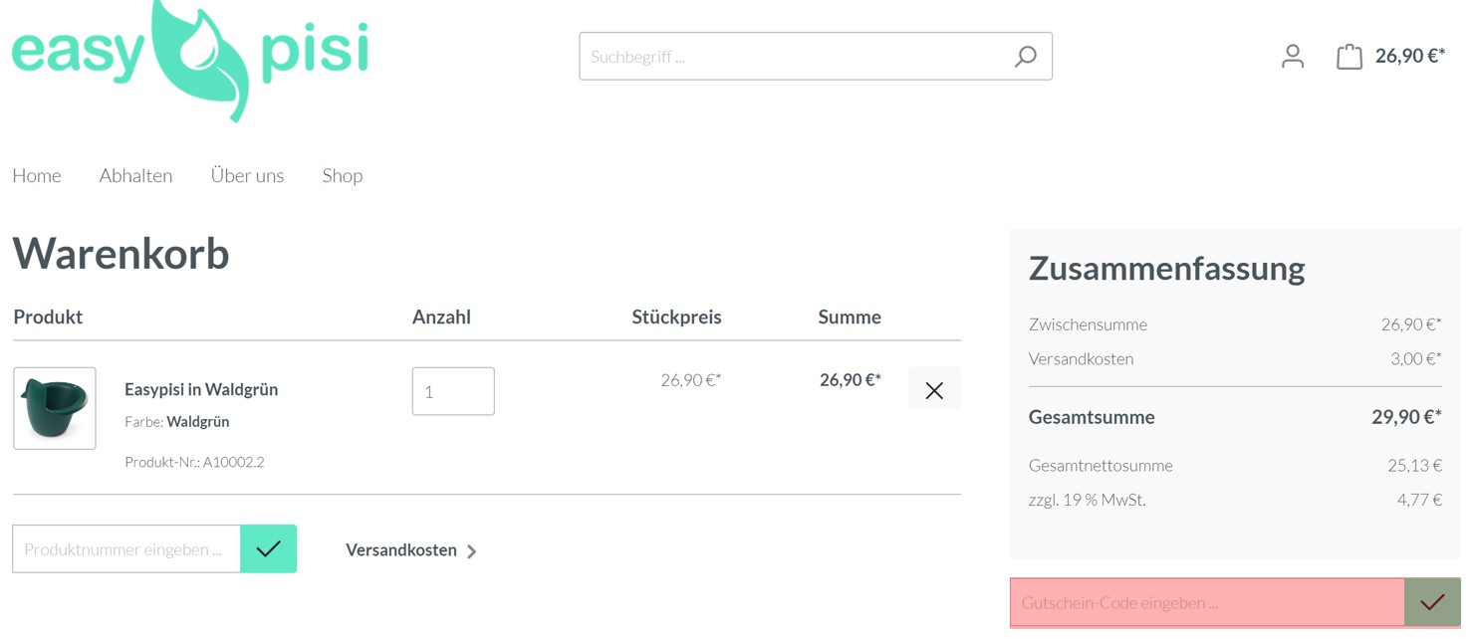Screen dimensions: 1474x639
Task: Open the Über uns page
Action: click(247, 175)
